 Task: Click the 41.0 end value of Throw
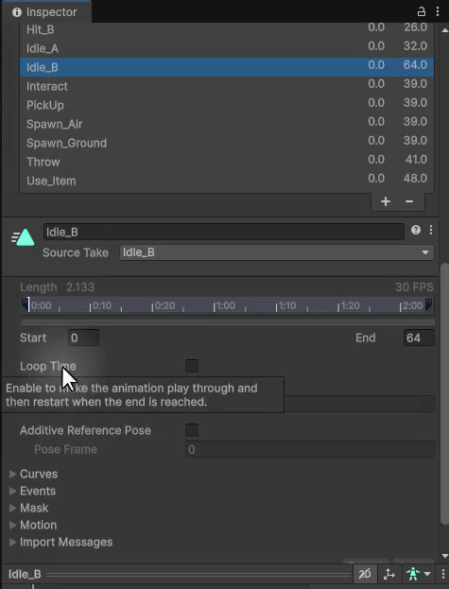click(x=416, y=159)
